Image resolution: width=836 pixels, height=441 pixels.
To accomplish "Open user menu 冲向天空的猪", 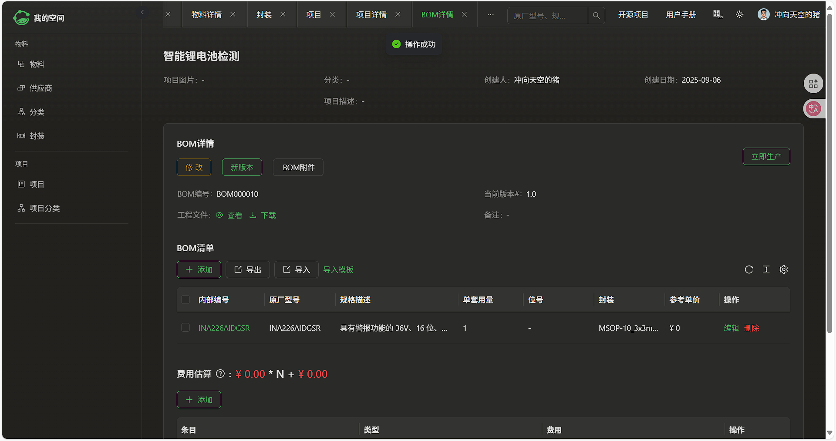I will 789,15.
